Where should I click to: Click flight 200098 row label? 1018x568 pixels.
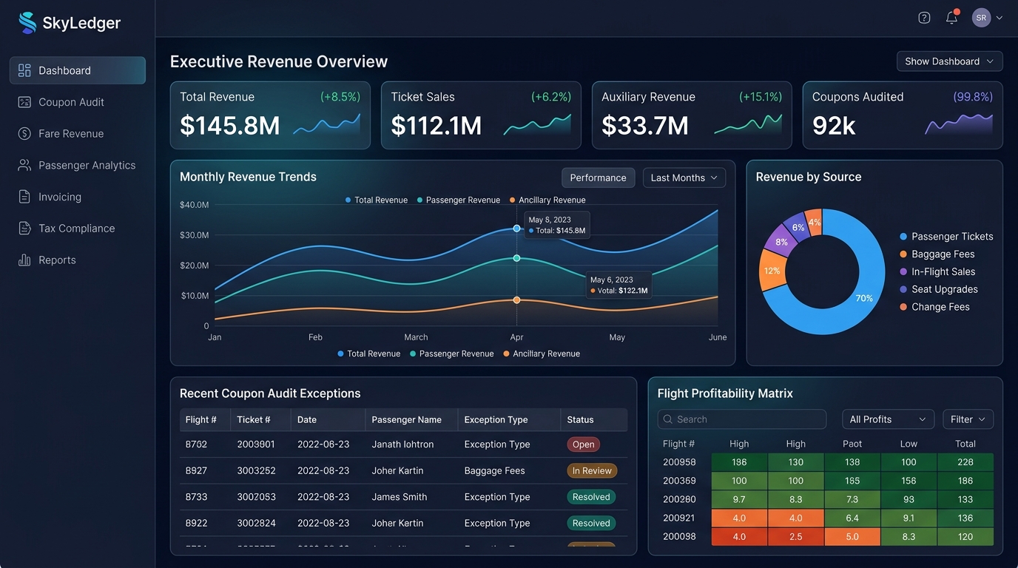pos(679,536)
